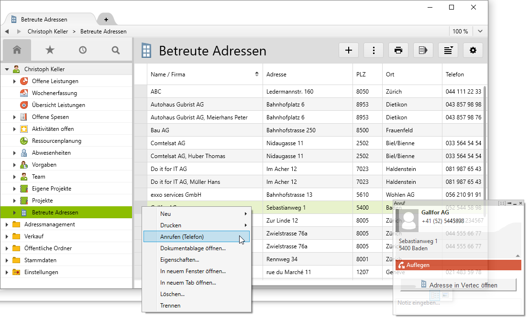This screenshot has height=319, width=529.
Task: Expand the Adressmanagement folder
Action: pyautogui.click(x=7, y=224)
